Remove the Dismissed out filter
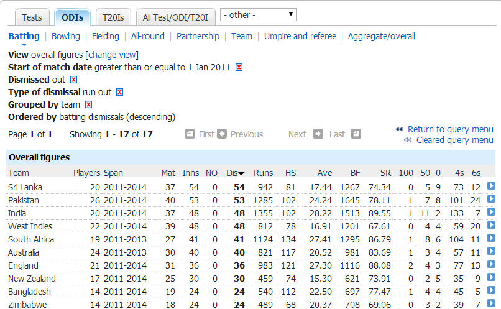This screenshot has height=309, width=501. point(73,80)
